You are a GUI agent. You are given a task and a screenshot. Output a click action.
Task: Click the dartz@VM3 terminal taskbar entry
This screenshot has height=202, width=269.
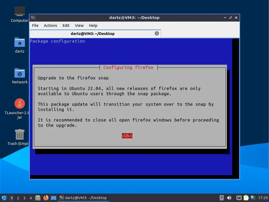83,198
